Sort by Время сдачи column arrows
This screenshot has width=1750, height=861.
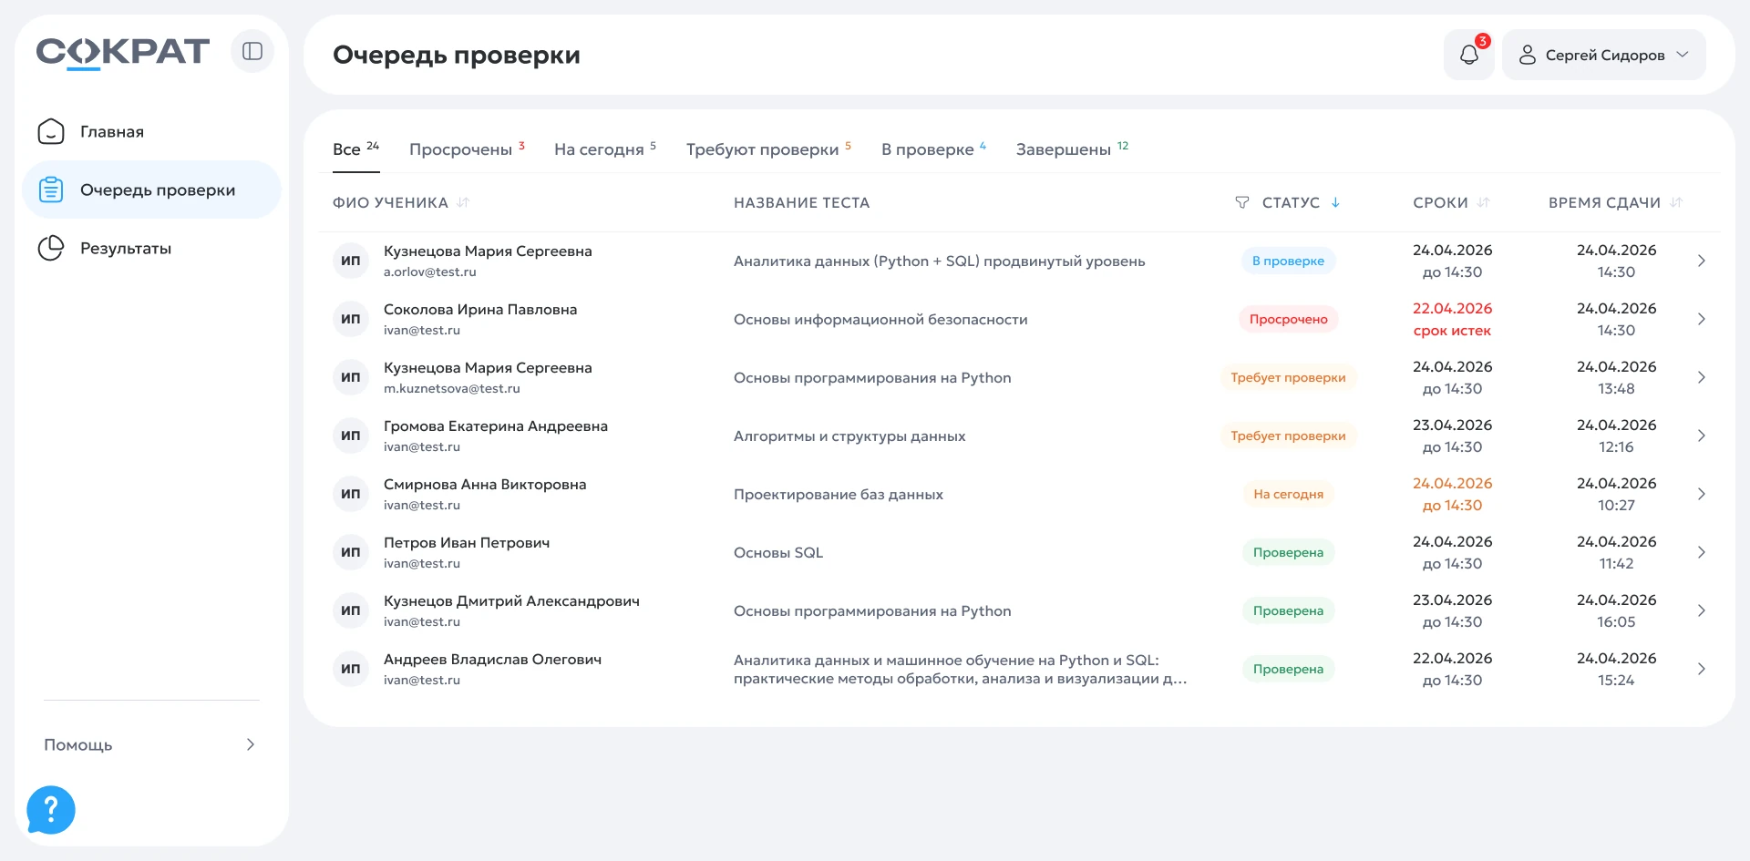[x=1676, y=202]
